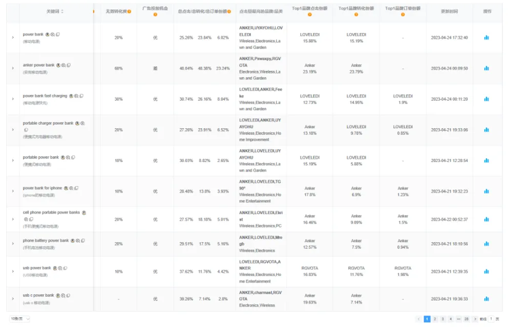The image size is (510, 330).
Task: Click the page jump input field
Action: coord(491,319)
